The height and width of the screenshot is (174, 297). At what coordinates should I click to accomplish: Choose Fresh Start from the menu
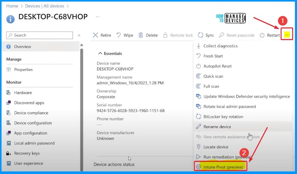click(213, 56)
